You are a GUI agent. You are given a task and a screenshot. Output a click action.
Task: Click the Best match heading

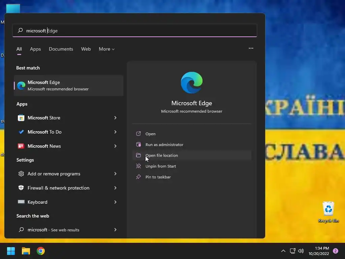(28, 68)
